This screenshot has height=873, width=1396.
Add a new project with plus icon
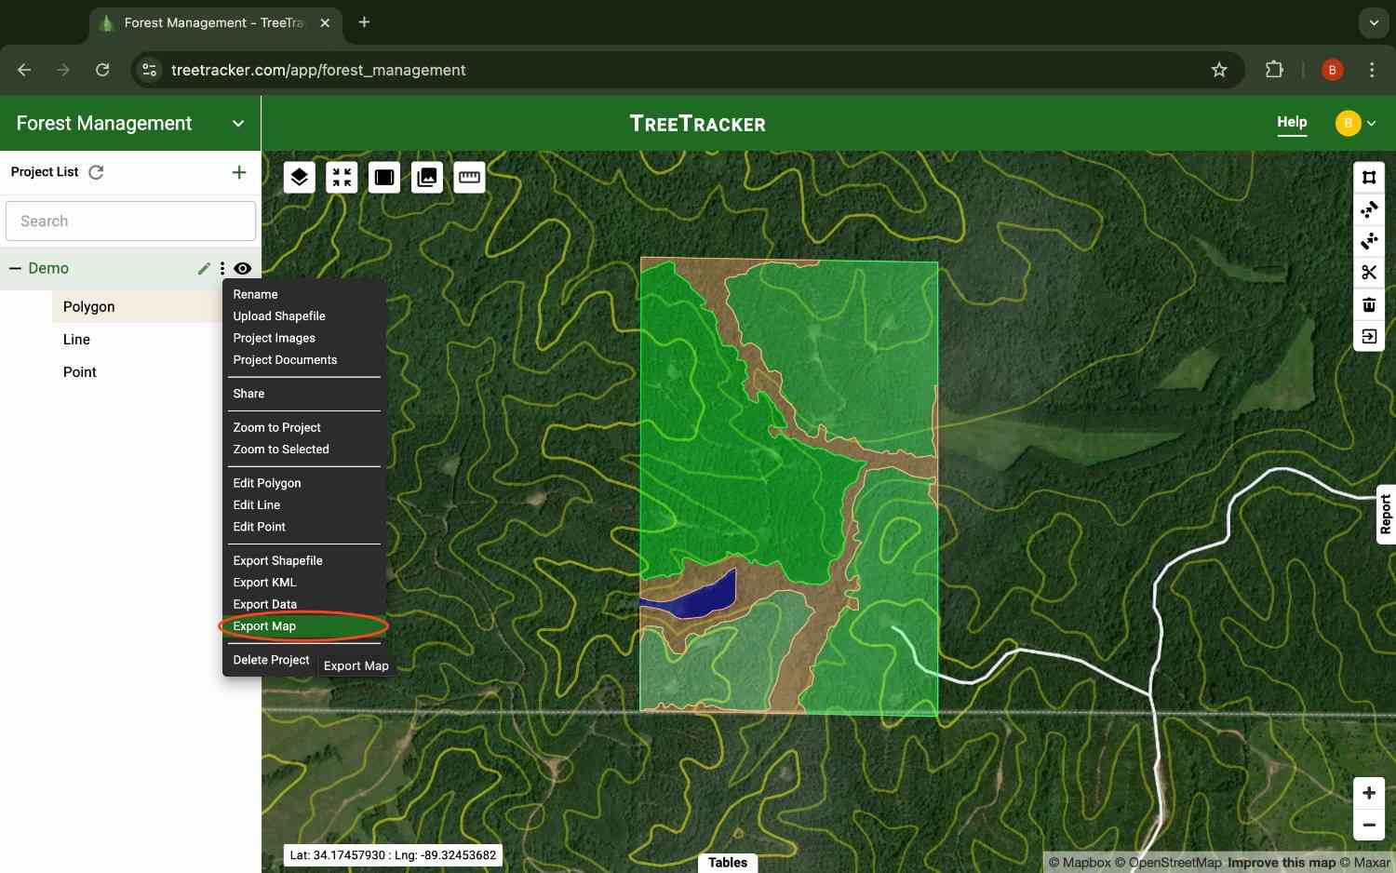(x=239, y=172)
